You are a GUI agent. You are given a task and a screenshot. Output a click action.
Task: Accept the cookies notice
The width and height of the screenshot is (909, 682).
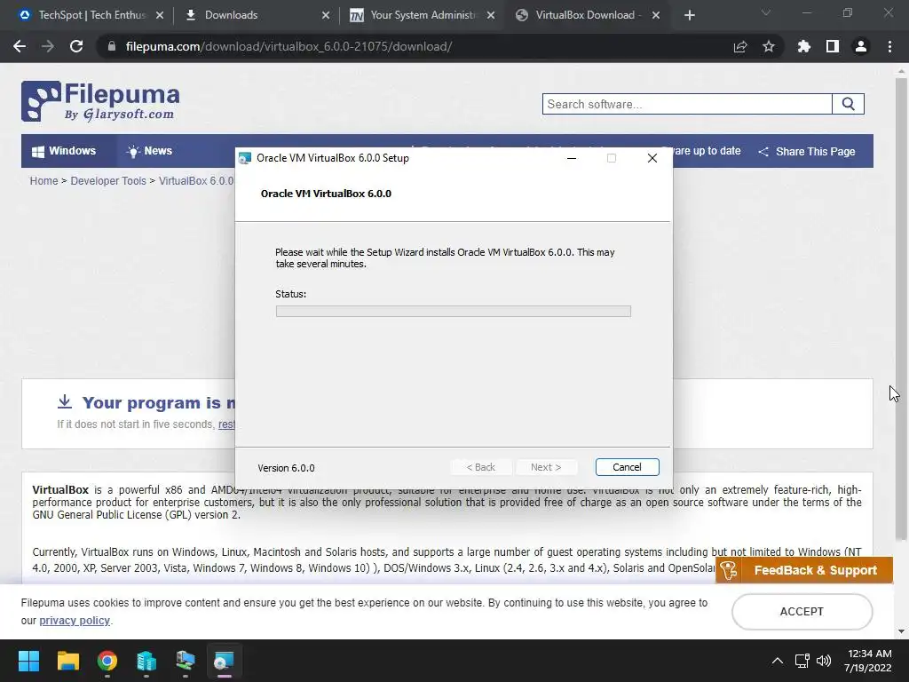pos(802,612)
